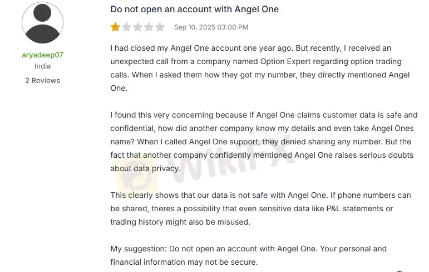Click the second grey rating star
The width and height of the screenshot is (429, 272).
point(126,27)
